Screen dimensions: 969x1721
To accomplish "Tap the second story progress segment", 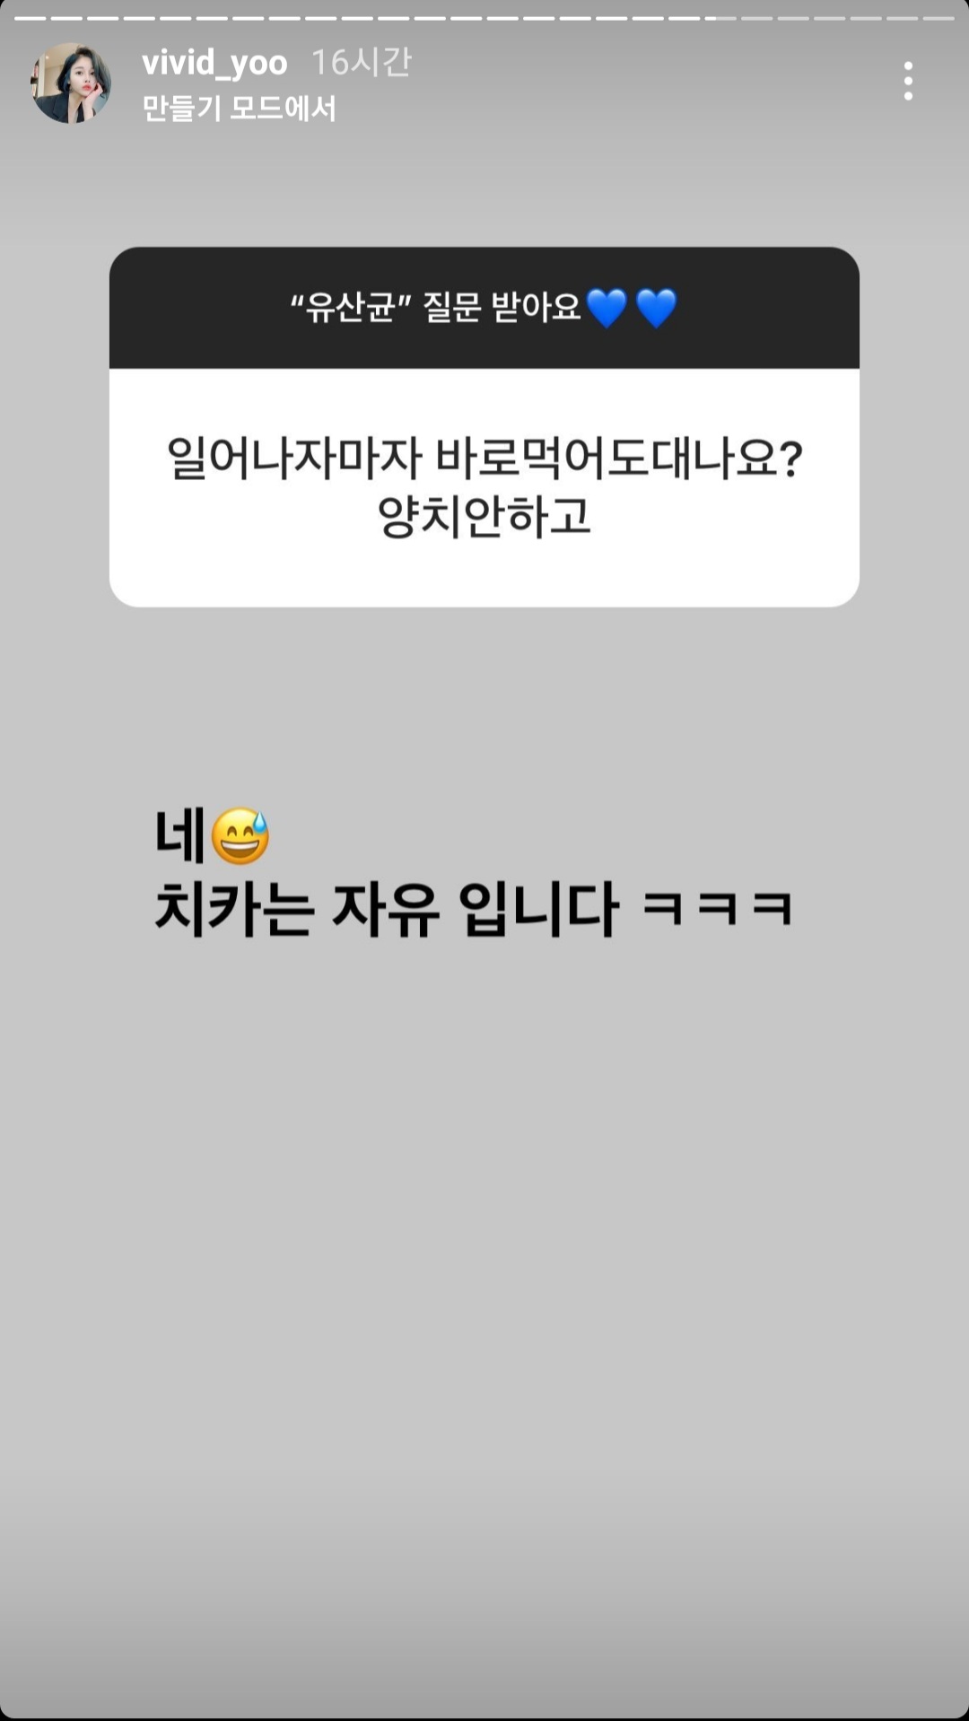I will pyautogui.click(x=66, y=18).
